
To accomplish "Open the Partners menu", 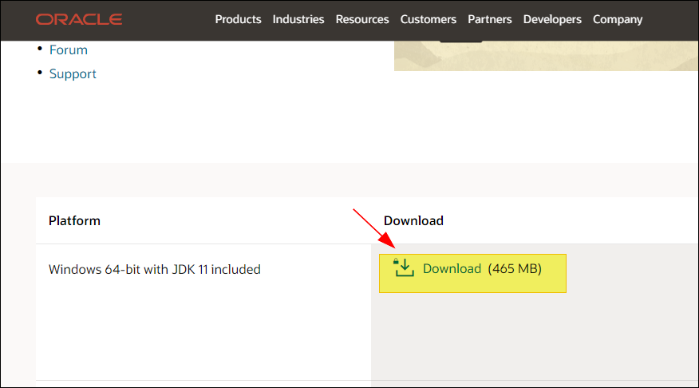I will 489,19.
